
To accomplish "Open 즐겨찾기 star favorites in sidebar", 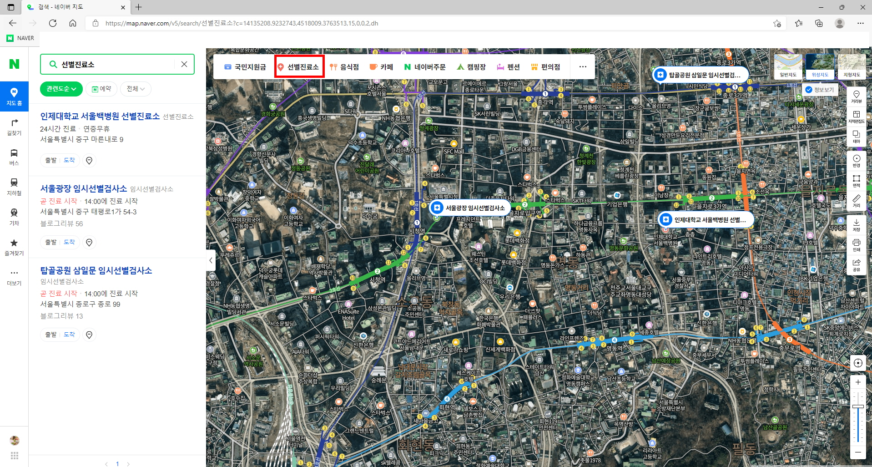I will coord(14,247).
